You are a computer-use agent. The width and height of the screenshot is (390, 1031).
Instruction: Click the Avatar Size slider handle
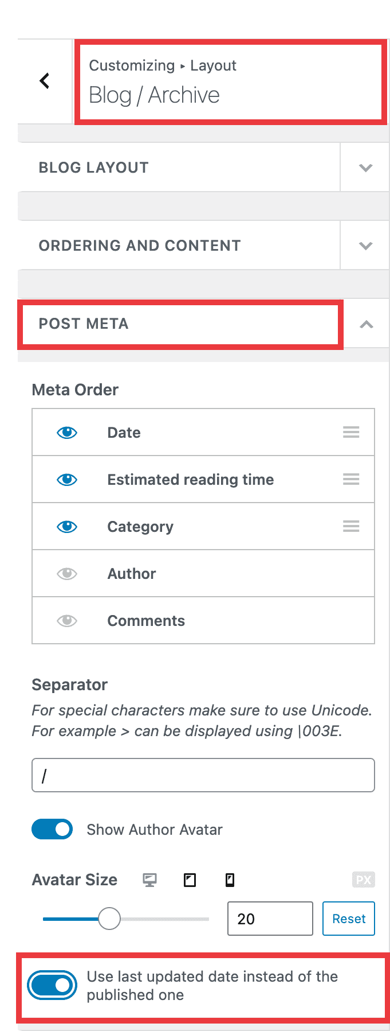coord(109,919)
